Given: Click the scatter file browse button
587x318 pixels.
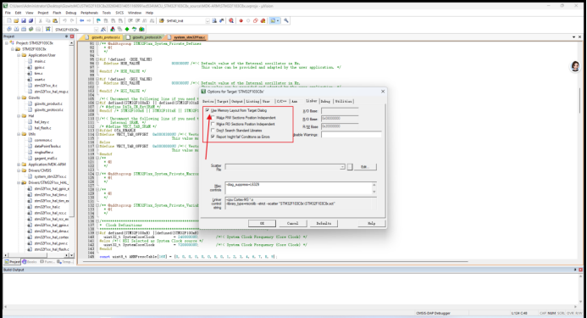Looking at the screenshot, I should [350, 166].
